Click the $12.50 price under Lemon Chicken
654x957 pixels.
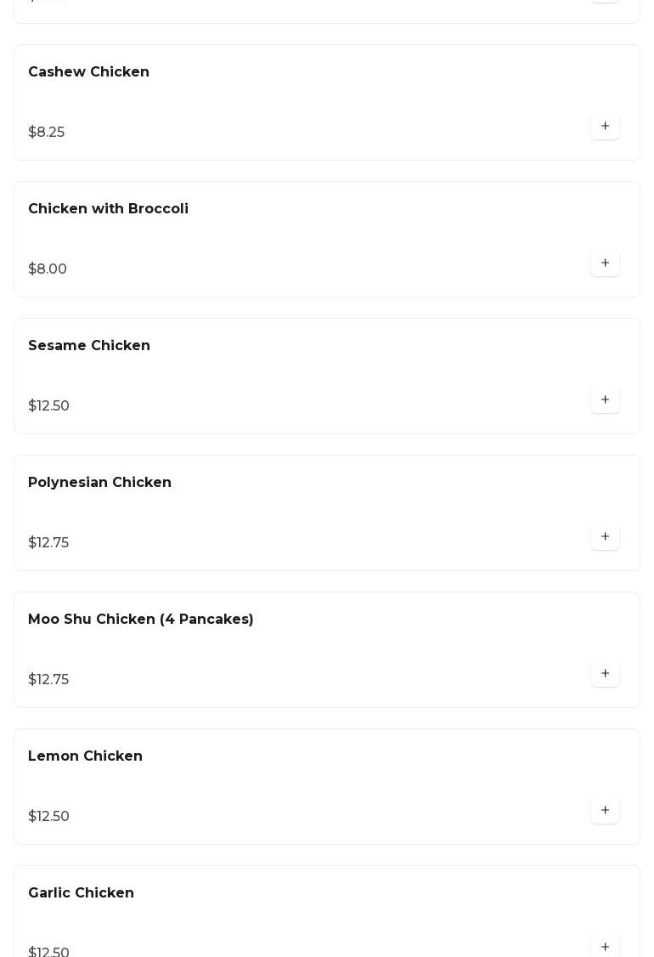(48, 817)
